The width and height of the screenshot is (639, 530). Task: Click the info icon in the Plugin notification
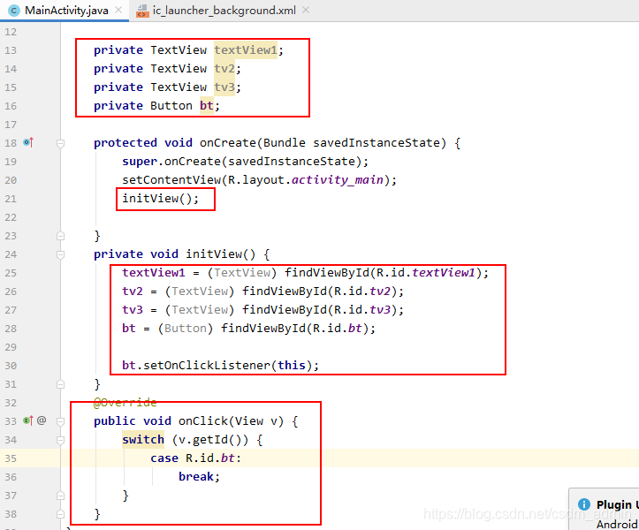(584, 504)
